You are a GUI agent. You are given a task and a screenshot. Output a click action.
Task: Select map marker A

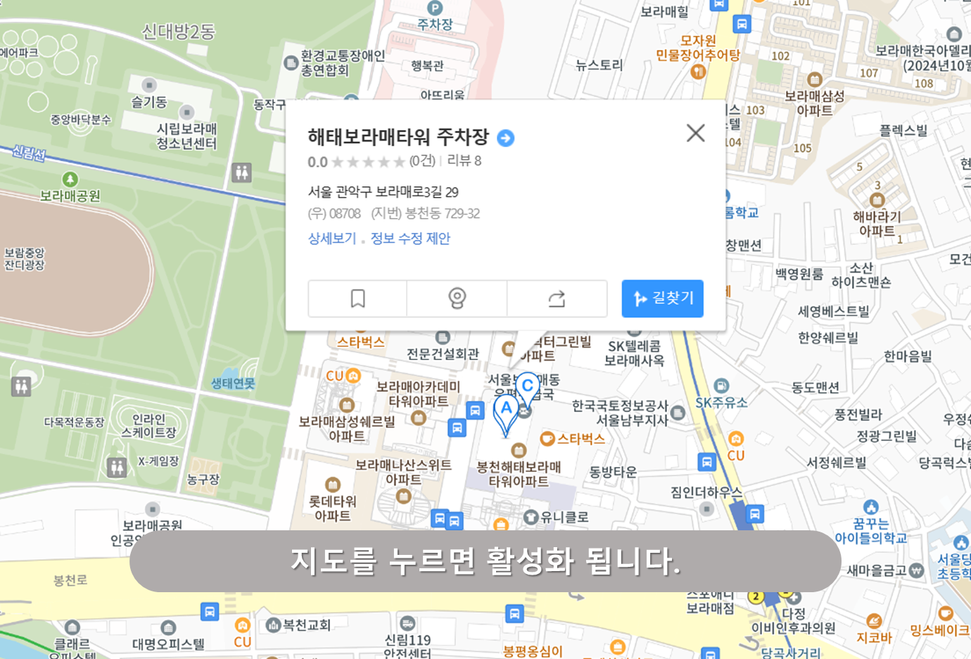505,408
